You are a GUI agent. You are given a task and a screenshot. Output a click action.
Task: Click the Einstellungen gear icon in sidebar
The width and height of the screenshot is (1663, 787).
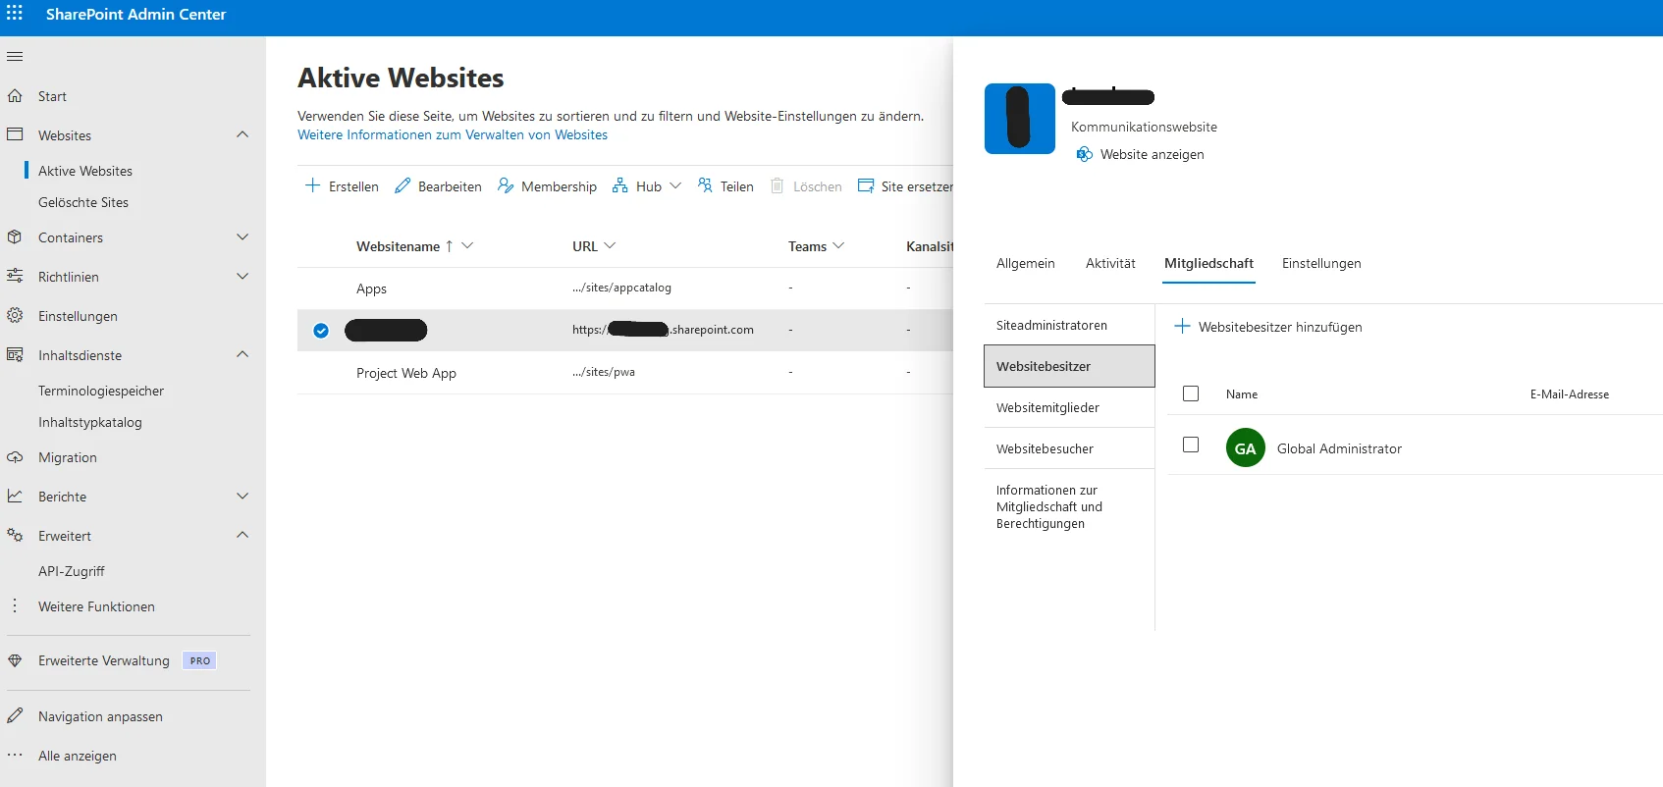(x=15, y=315)
